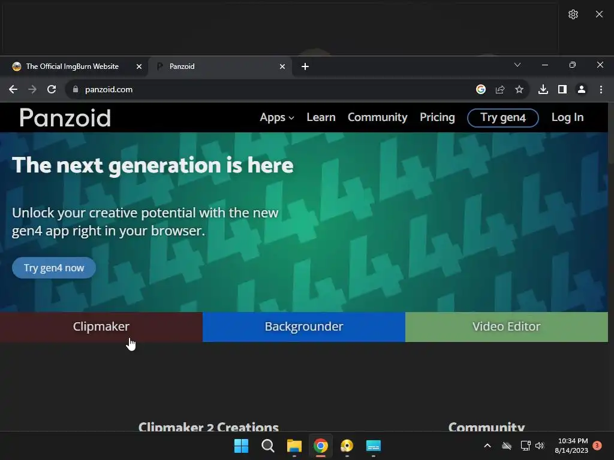Open the tab search chevron
The image size is (614, 460).
[517, 65]
